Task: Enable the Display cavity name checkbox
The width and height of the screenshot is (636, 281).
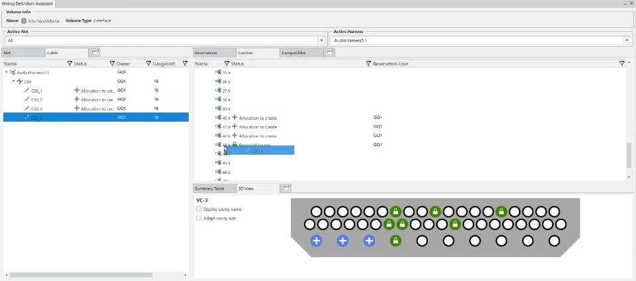Action: [199, 210]
